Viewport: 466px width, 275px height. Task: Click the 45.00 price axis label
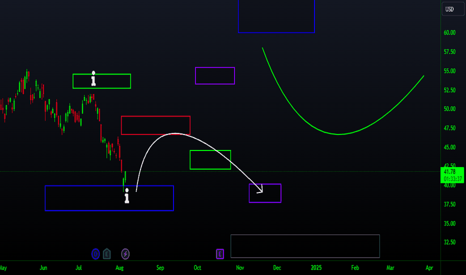point(449,147)
